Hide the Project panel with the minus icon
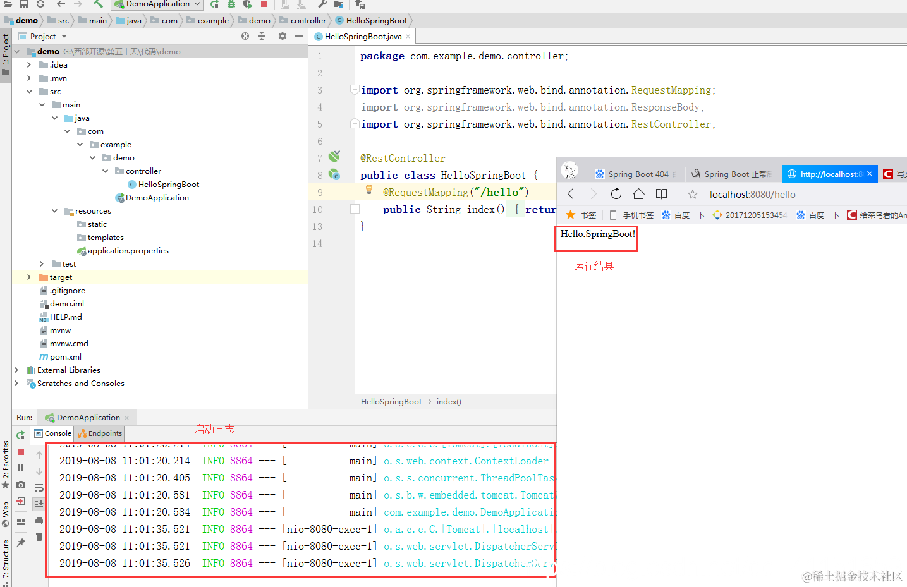 (x=299, y=36)
